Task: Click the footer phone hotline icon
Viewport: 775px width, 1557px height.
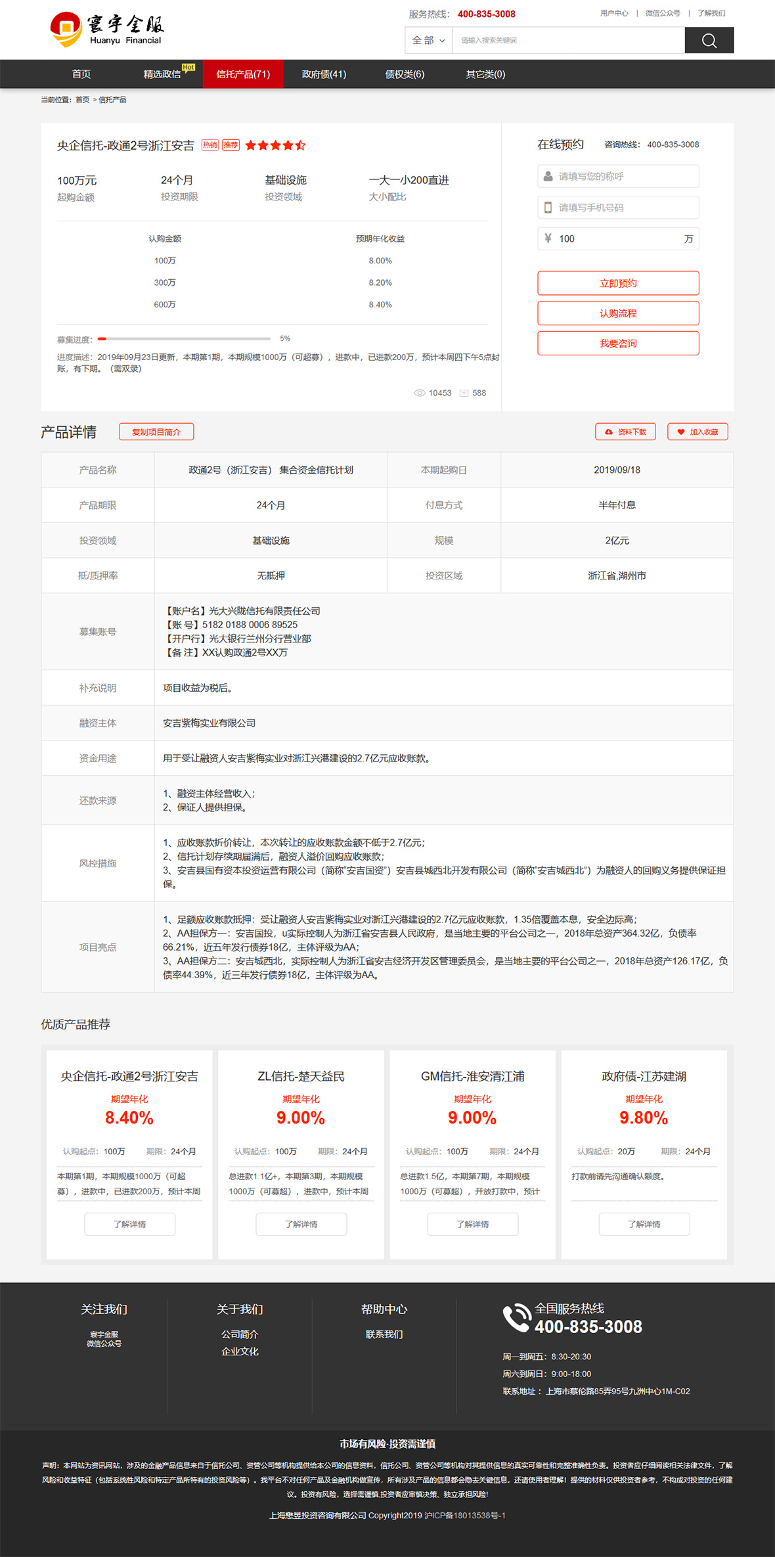Action: (x=517, y=1317)
